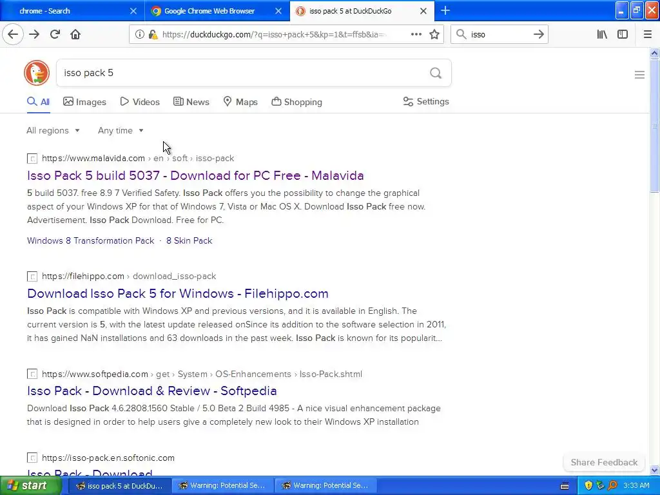
Task: Click the DuckDuckGo search magnifier button
Action: (x=436, y=73)
